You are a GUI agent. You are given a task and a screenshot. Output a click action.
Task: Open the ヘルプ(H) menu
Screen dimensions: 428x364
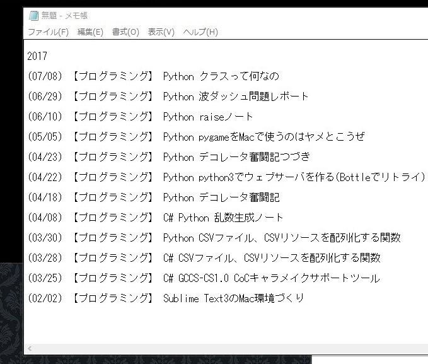(200, 32)
